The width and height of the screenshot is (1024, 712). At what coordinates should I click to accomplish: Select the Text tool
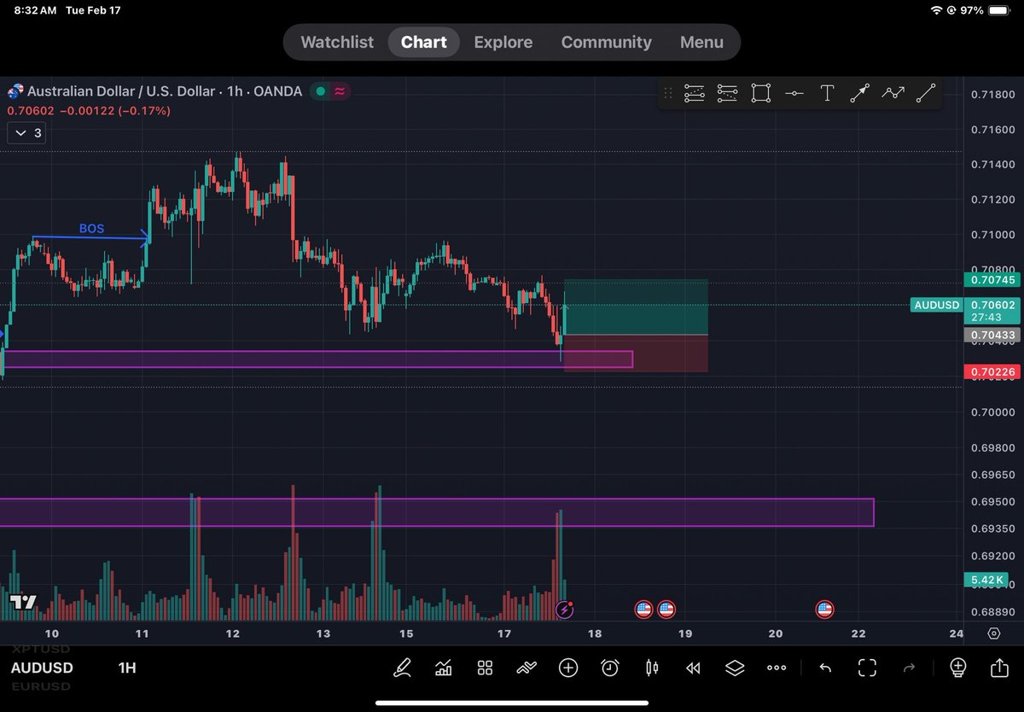[827, 93]
